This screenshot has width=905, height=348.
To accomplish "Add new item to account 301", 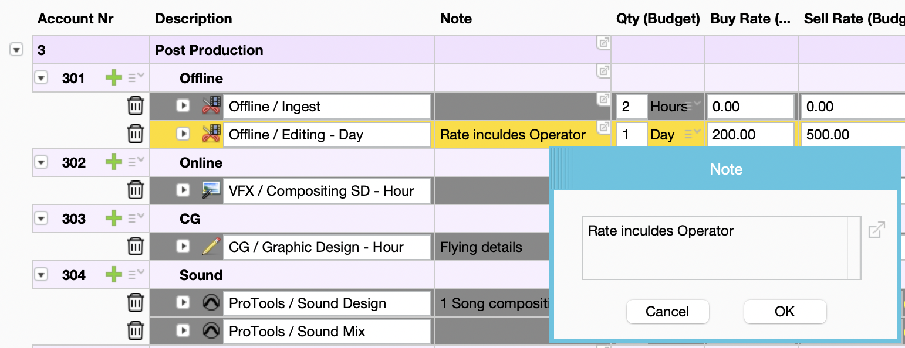I will pos(113,78).
